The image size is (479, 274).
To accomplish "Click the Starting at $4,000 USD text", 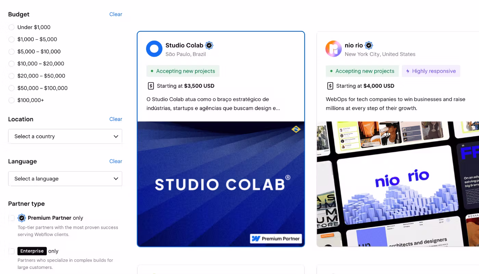I will click(365, 86).
